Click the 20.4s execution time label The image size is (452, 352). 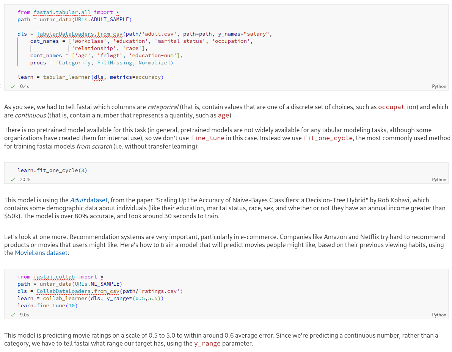coord(25,179)
